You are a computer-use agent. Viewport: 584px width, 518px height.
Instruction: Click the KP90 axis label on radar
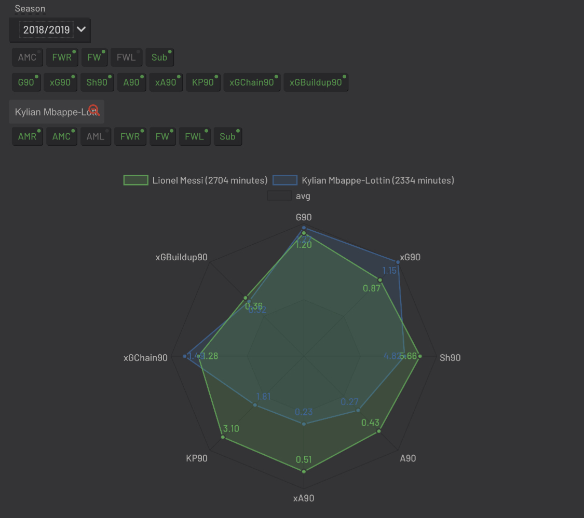click(197, 458)
